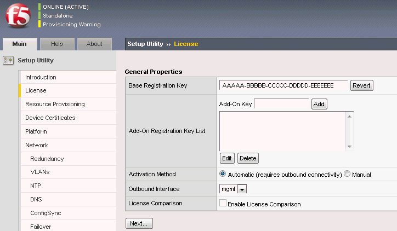Click the F5 logo icon
Viewport: 397px width, 231px height.
[18, 16]
